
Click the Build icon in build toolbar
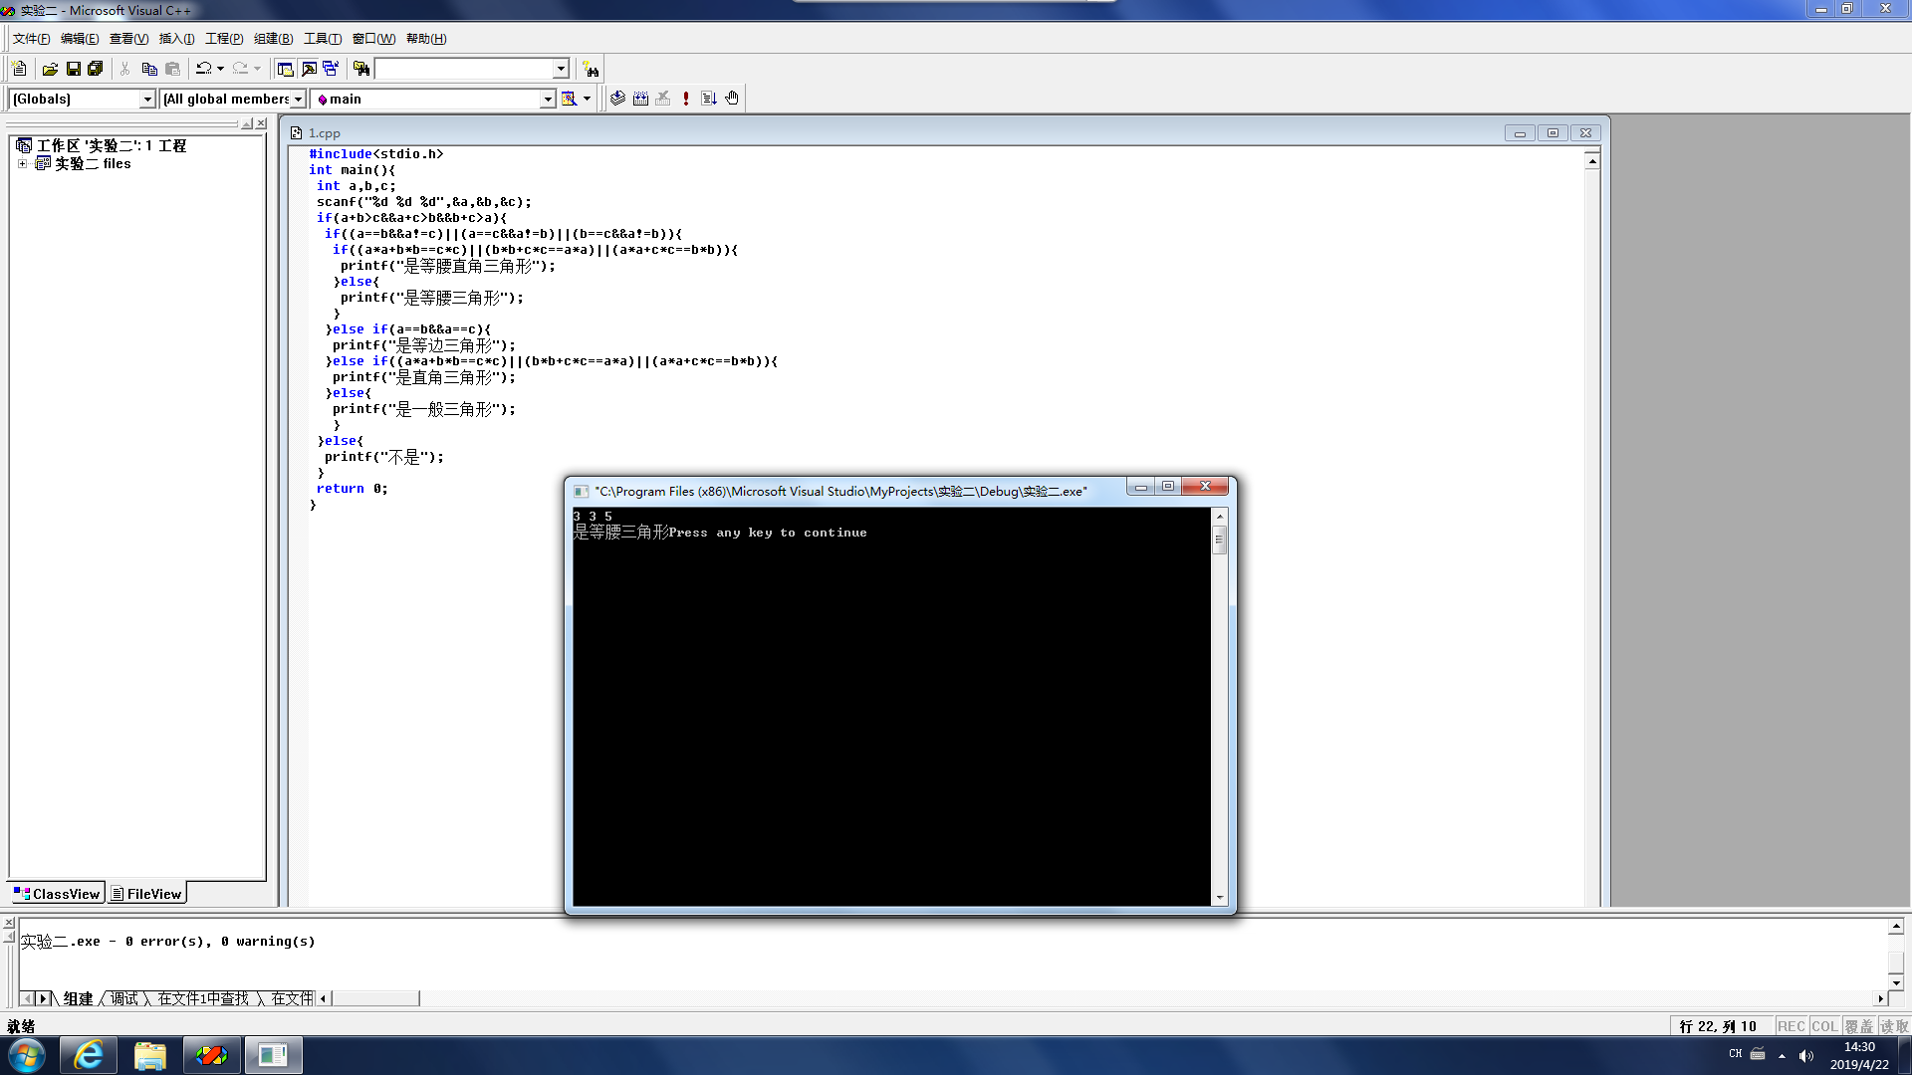[640, 99]
